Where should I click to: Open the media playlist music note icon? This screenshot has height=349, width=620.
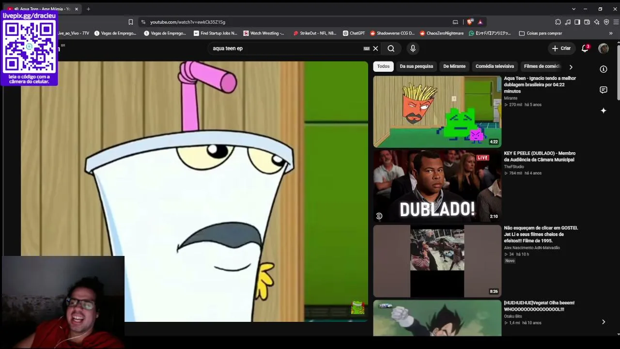pyautogui.click(x=568, y=22)
